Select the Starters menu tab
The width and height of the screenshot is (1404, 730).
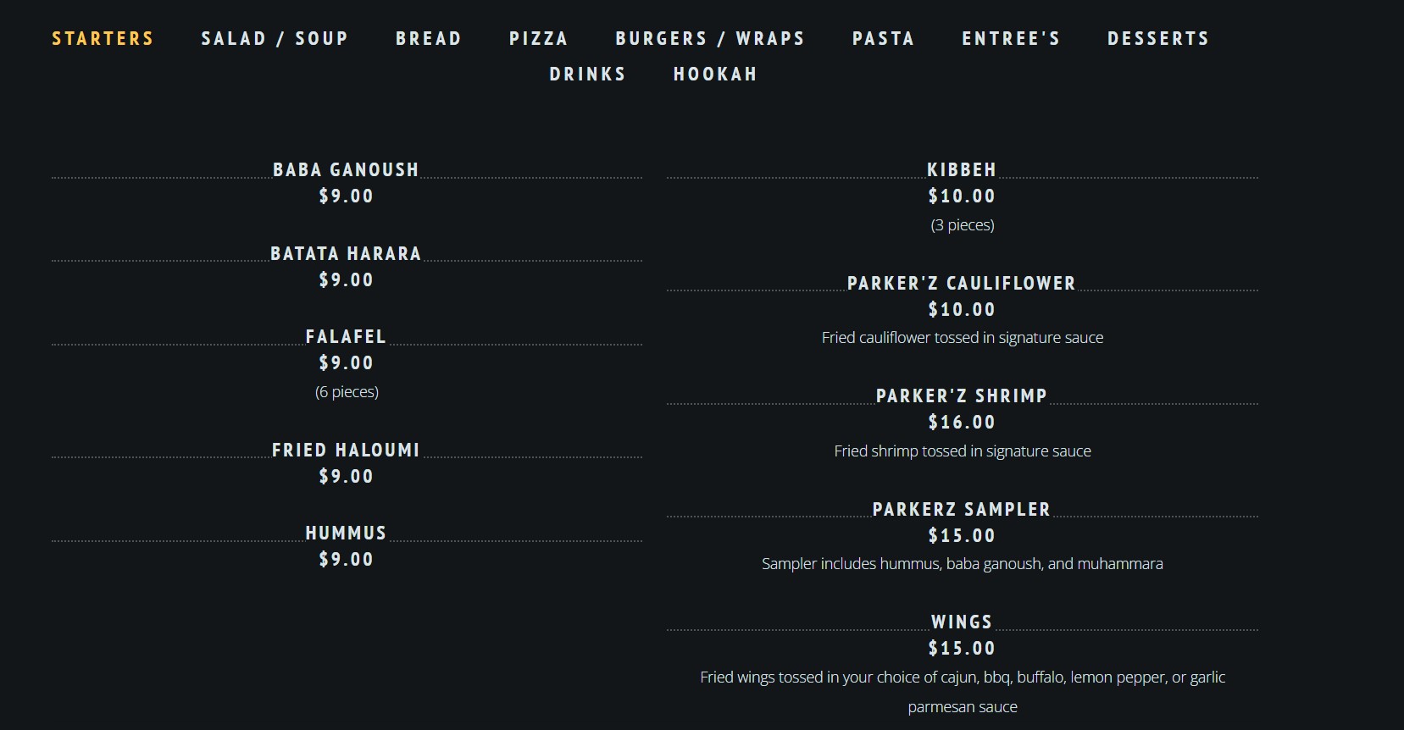point(103,39)
